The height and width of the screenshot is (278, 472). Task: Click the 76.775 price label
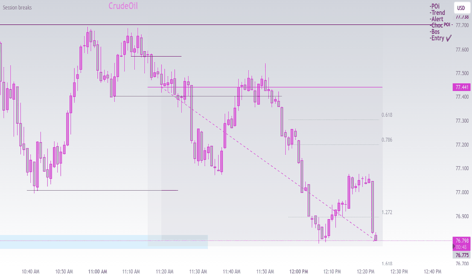tap(462, 255)
